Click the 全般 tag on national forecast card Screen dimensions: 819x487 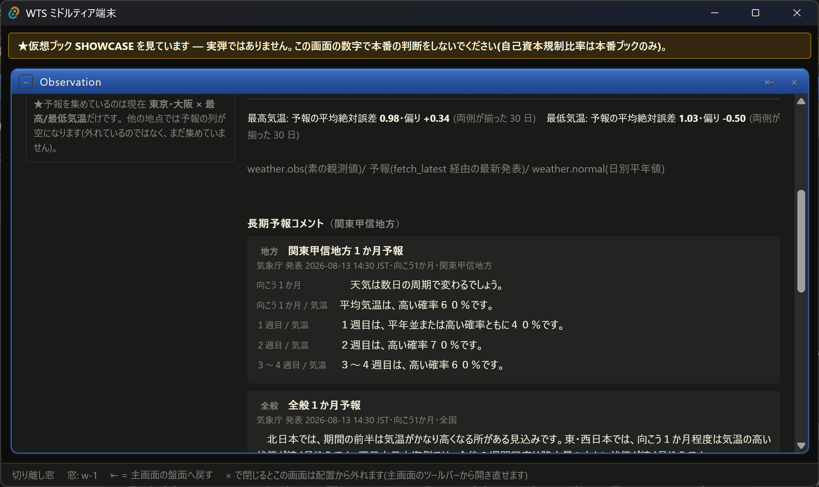269,406
